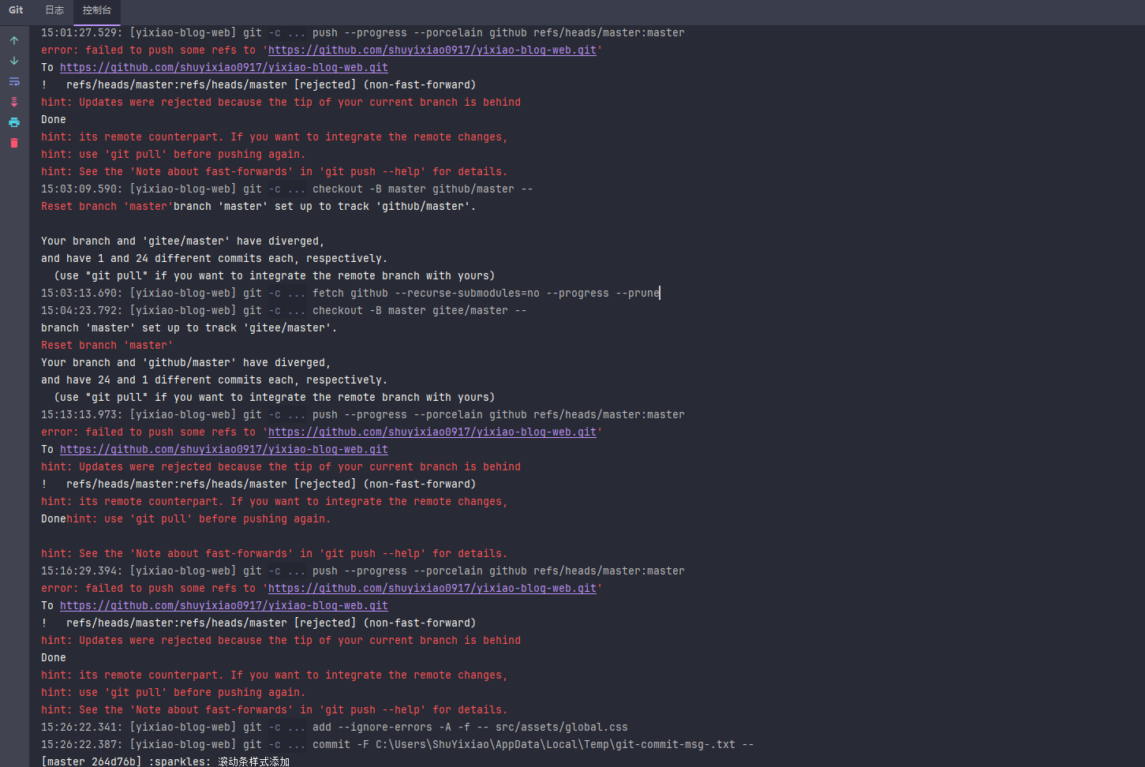
Task: Click the print icon in console sidebar
Action: pos(14,122)
